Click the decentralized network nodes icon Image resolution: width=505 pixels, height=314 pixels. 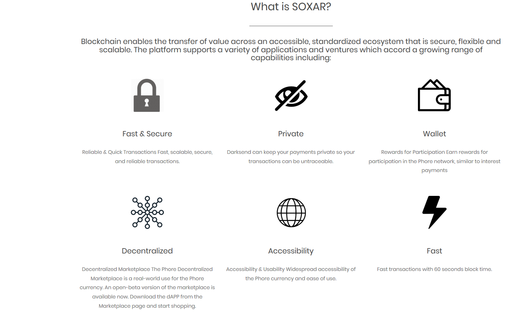point(147,212)
